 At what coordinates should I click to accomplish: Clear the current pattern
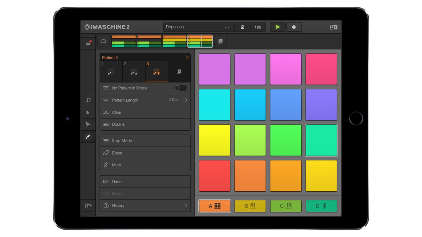click(x=145, y=112)
